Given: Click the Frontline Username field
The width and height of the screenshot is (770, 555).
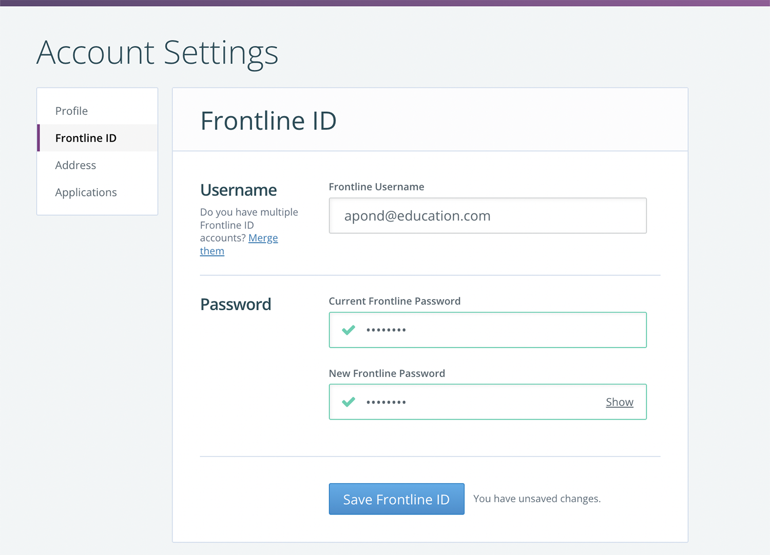Looking at the screenshot, I should tap(488, 215).
